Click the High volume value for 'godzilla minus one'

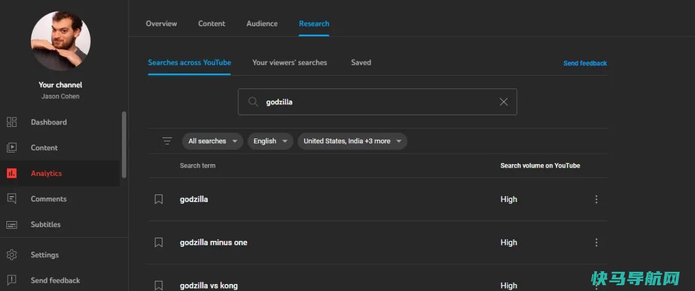coord(509,242)
